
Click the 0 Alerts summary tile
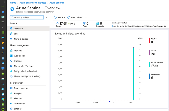(86, 24)
